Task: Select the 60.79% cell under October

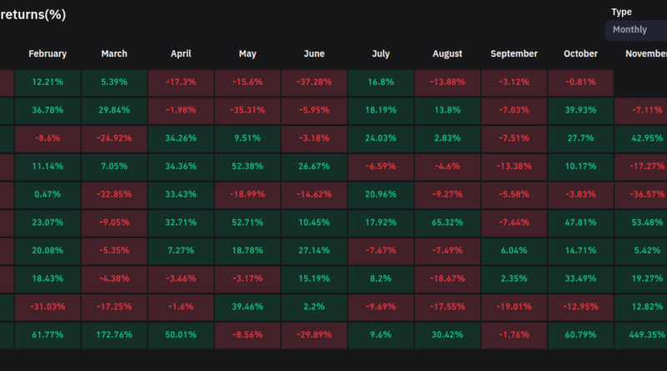Action: 581,335
